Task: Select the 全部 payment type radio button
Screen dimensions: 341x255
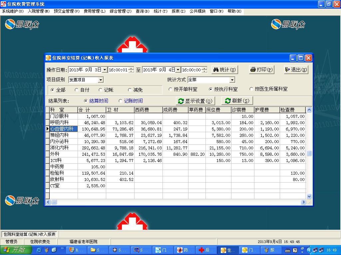Action: (x=53, y=90)
